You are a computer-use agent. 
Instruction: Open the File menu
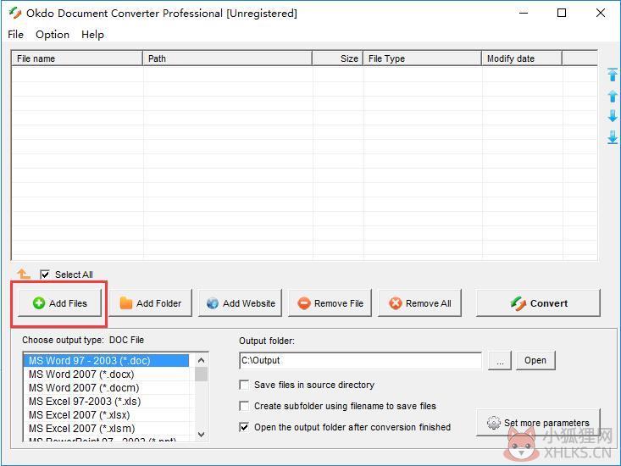15,35
